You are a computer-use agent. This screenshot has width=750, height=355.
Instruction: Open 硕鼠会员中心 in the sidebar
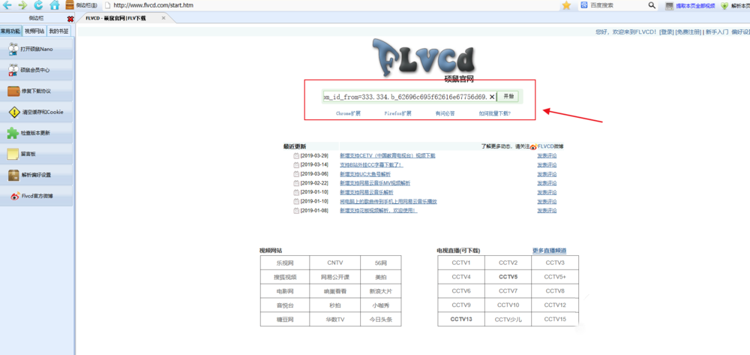click(x=36, y=70)
